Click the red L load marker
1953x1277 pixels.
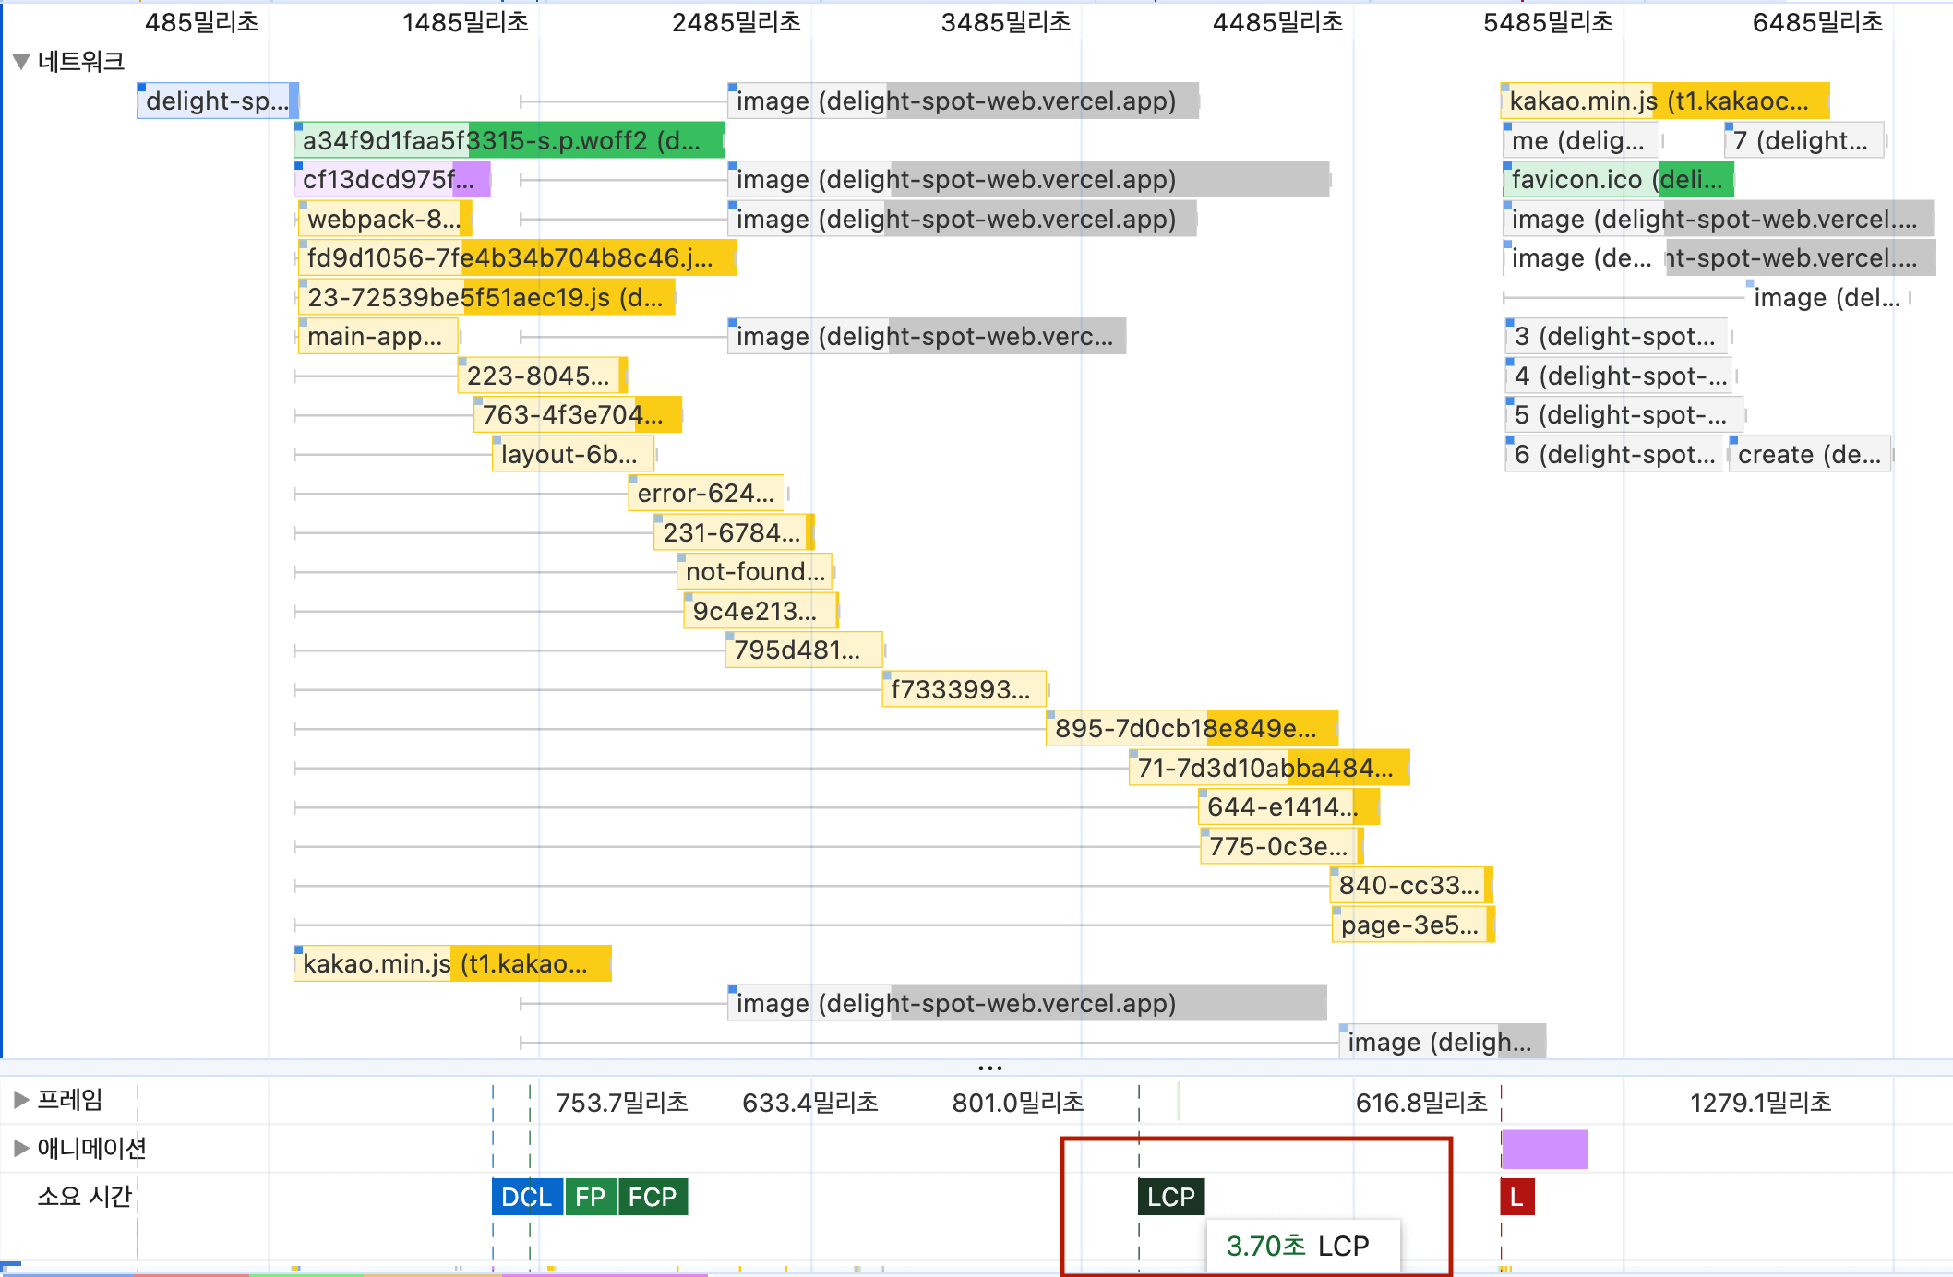coord(1516,1198)
